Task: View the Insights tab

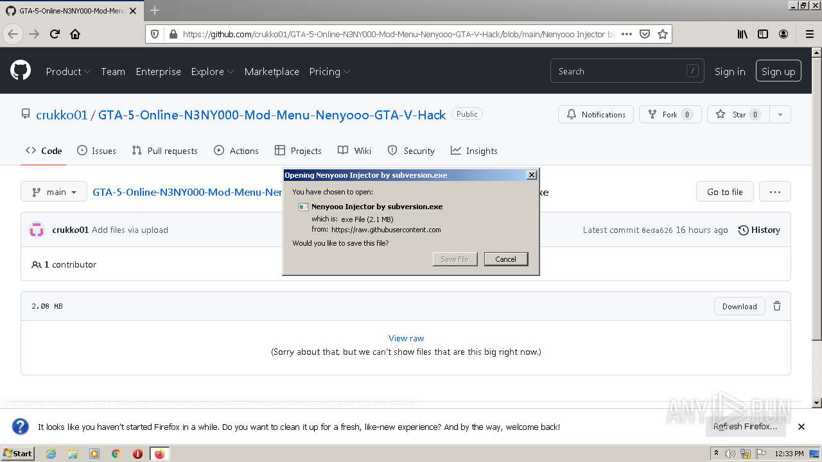Action: tap(474, 151)
